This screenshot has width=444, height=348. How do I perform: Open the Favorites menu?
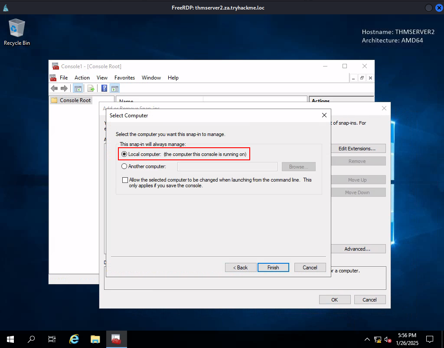tap(124, 78)
